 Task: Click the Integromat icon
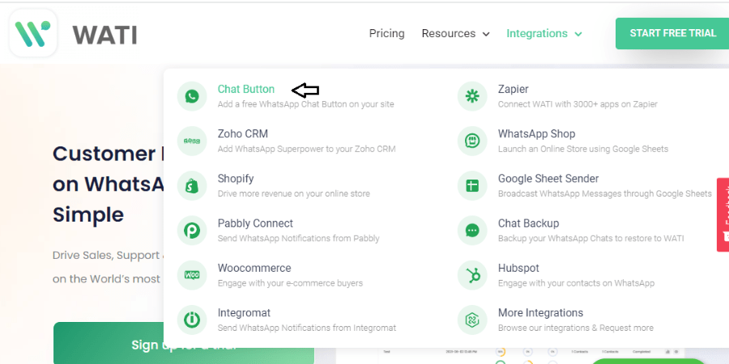191,320
